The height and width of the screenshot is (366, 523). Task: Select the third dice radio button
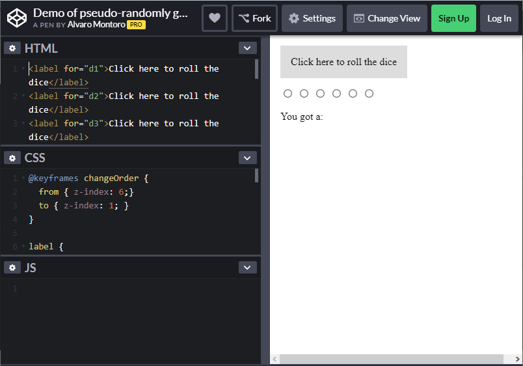pos(320,94)
